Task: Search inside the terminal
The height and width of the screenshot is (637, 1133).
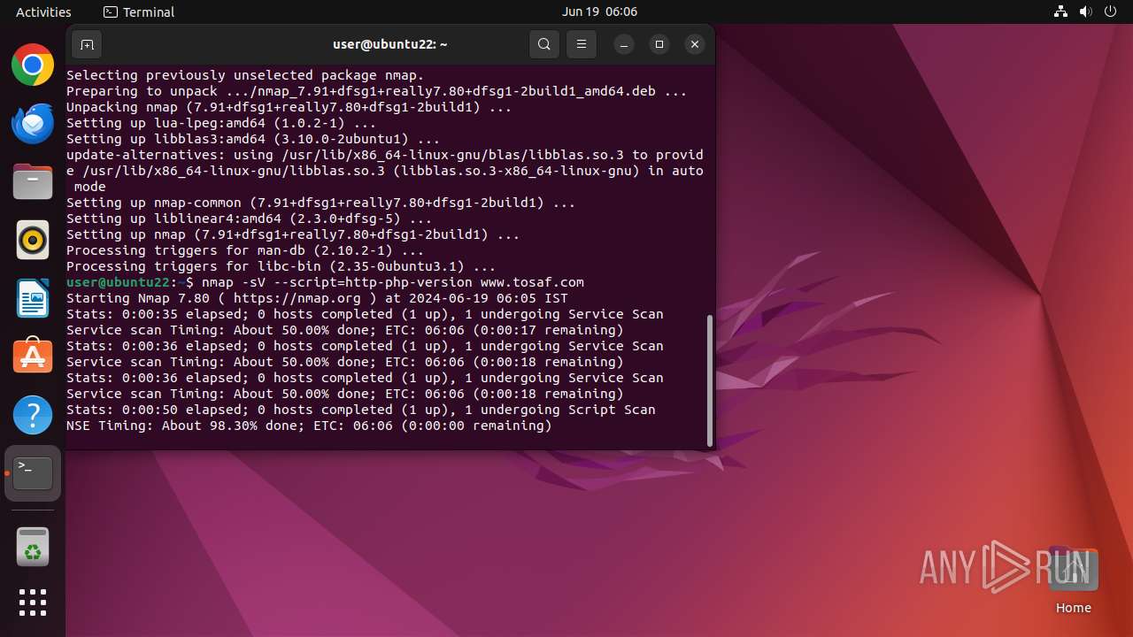Action: point(544,44)
